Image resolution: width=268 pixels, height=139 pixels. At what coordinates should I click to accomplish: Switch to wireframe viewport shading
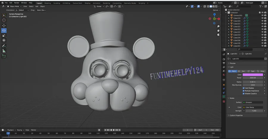coord(208,7)
